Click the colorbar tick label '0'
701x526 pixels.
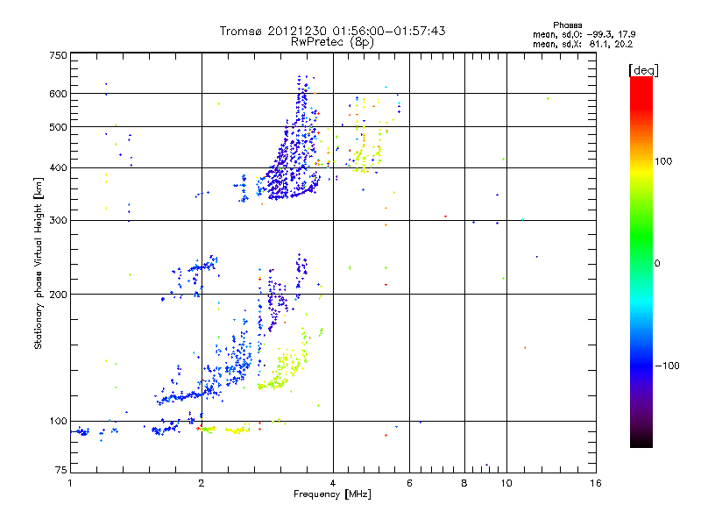coord(657,264)
